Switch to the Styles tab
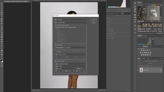Image resolution: width=164 pixels, height=92 pixels. 150,47
